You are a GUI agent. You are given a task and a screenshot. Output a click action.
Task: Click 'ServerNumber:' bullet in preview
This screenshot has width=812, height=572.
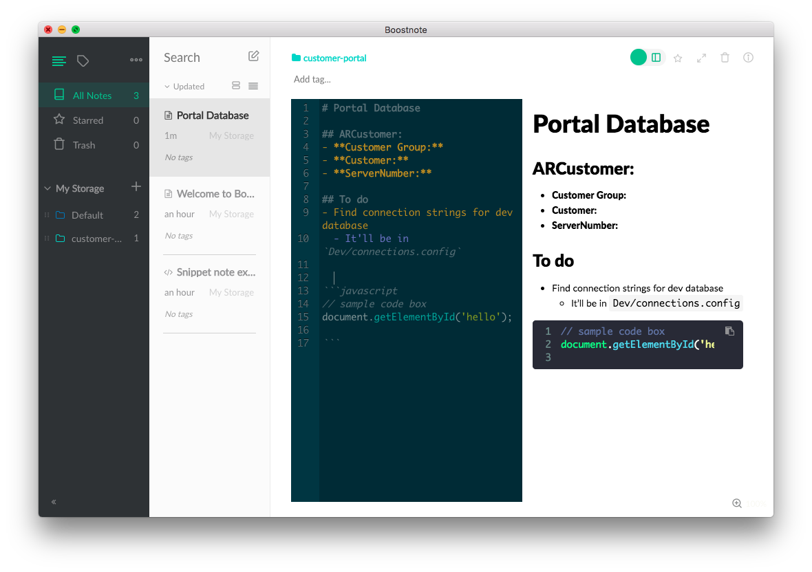click(x=585, y=225)
